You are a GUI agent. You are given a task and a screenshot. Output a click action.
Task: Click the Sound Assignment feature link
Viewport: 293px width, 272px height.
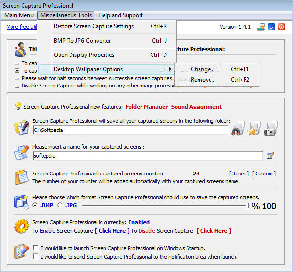196,107
